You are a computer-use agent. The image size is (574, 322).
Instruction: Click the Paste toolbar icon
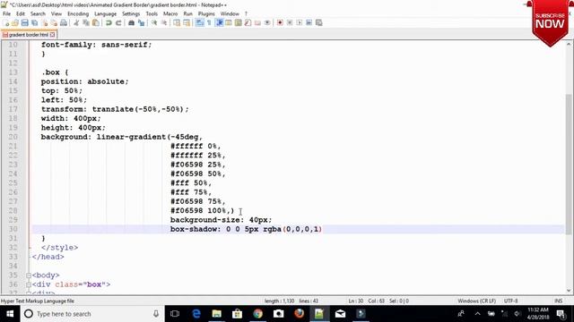tap(96, 22)
